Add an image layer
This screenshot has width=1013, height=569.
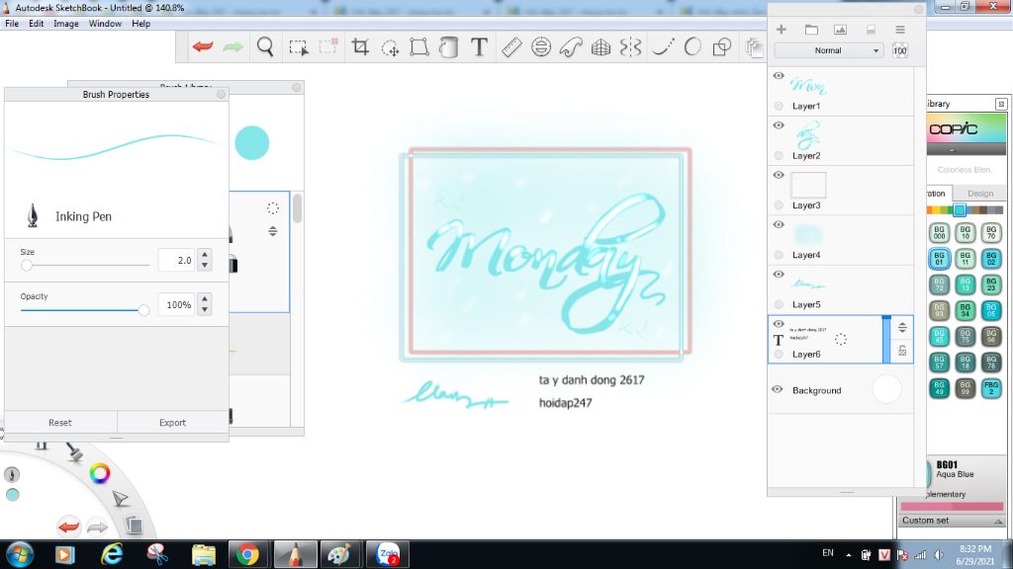pyautogui.click(x=840, y=30)
